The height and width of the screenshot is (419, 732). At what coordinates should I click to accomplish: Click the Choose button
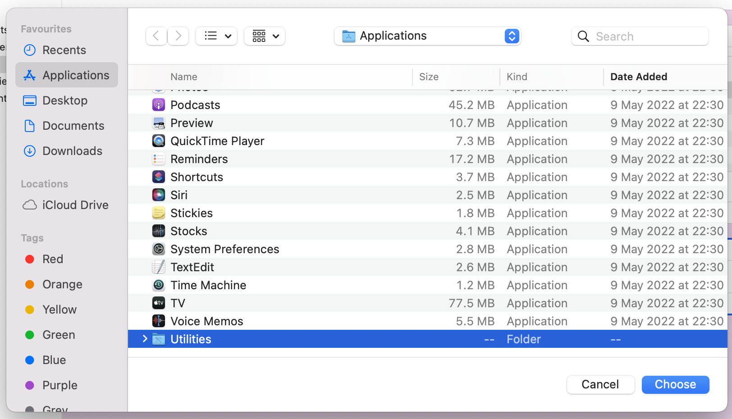point(675,384)
